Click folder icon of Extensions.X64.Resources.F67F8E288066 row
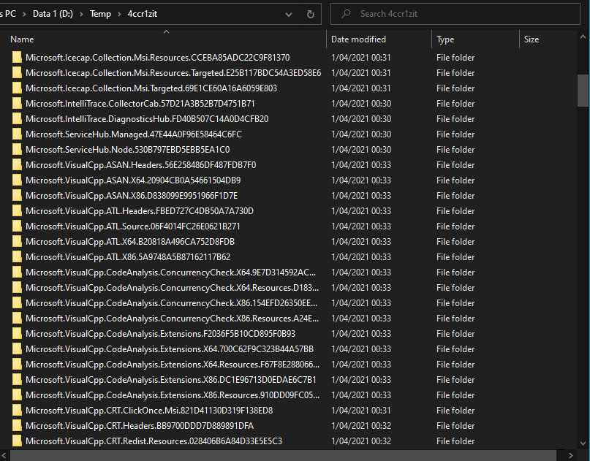 [17, 364]
